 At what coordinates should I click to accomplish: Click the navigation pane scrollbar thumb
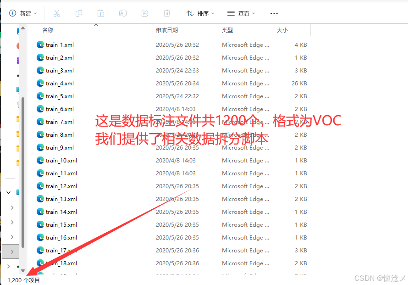click(x=23, y=172)
